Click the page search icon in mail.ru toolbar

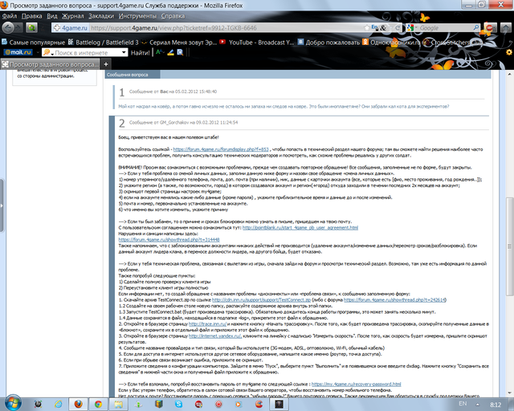(180, 52)
